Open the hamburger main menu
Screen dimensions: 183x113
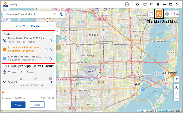[158, 4]
